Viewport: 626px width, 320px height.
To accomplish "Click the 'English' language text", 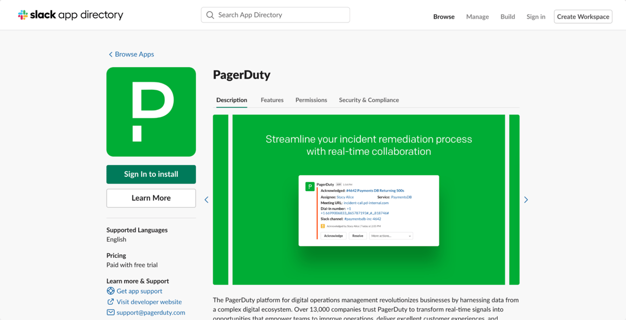I will tap(116, 239).
